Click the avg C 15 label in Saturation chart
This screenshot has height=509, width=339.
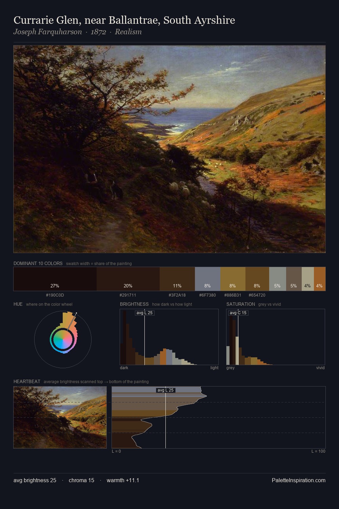point(238,313)
